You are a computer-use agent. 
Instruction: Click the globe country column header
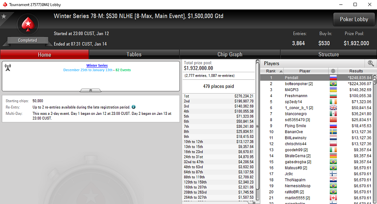(x=333, y=71)
